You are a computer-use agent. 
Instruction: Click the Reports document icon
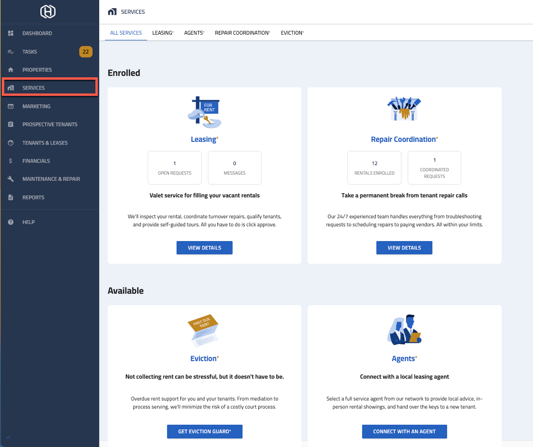[10, 197]
